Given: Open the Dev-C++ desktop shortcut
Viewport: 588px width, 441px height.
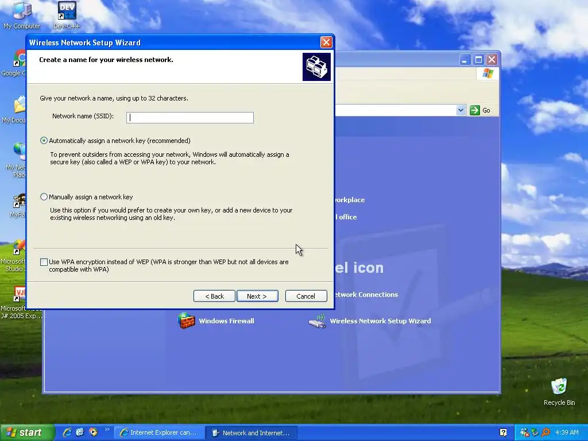Looking at the screenshot, I should [67, 15].
